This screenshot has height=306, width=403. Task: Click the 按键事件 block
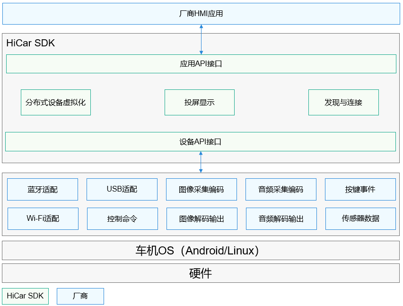pos(360,190)
